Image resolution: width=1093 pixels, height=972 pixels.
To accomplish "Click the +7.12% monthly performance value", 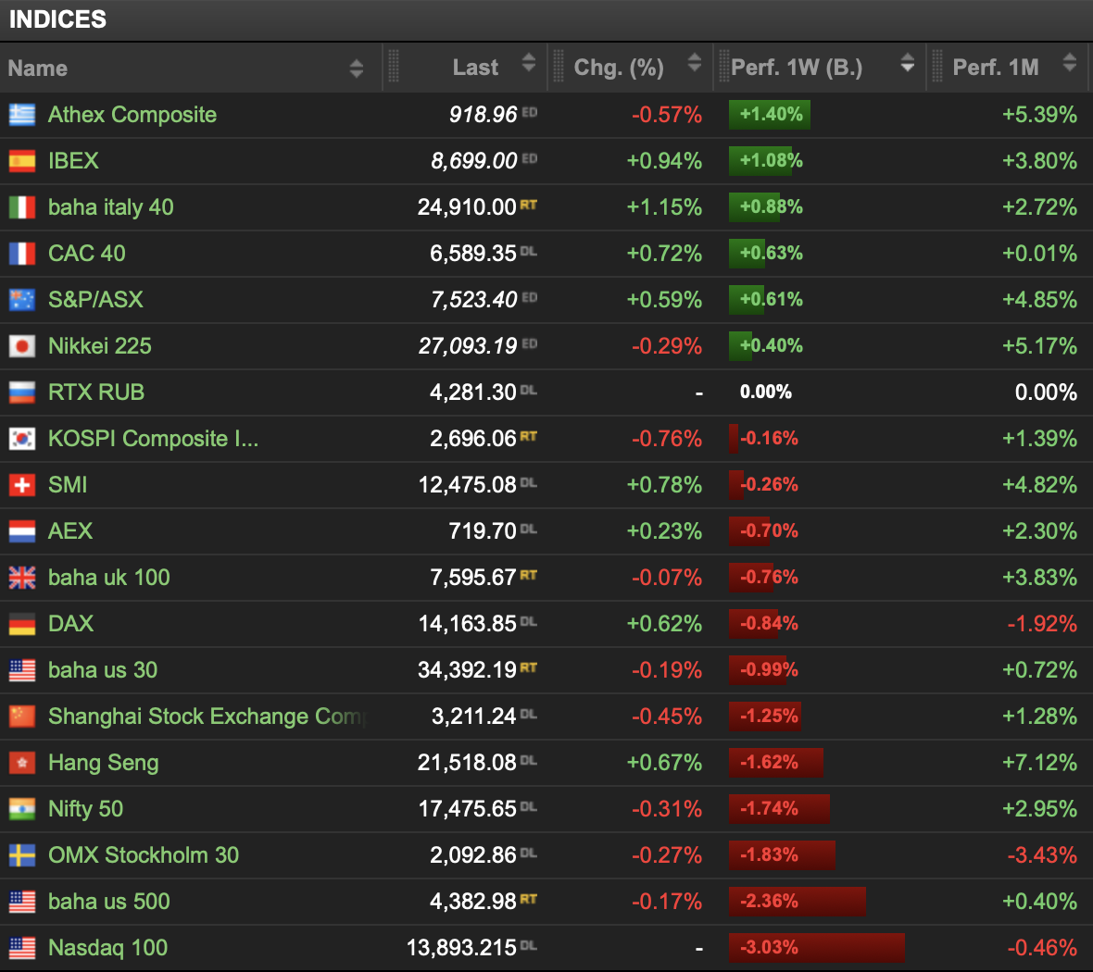I will point(1039,763).
